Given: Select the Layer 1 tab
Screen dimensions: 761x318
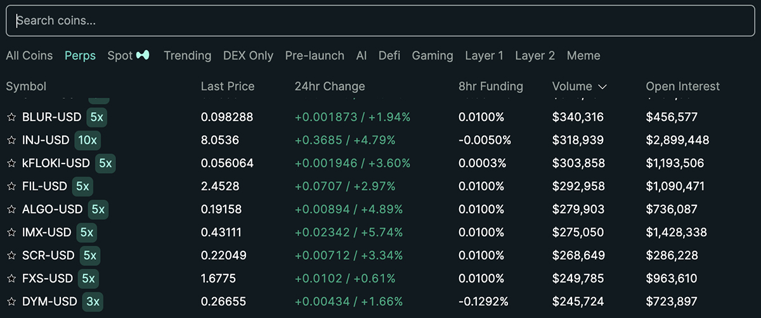Looking at the screenshot, I should [484, 56].
